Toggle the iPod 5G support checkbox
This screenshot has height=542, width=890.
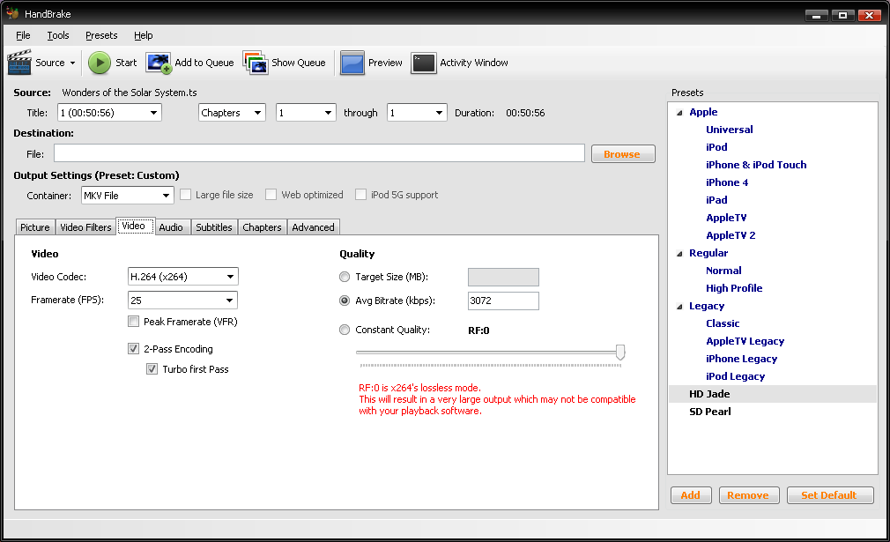(x=361, y=195)
